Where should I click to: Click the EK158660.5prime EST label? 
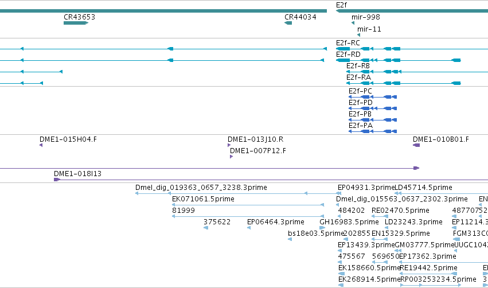tap(369, 268)
